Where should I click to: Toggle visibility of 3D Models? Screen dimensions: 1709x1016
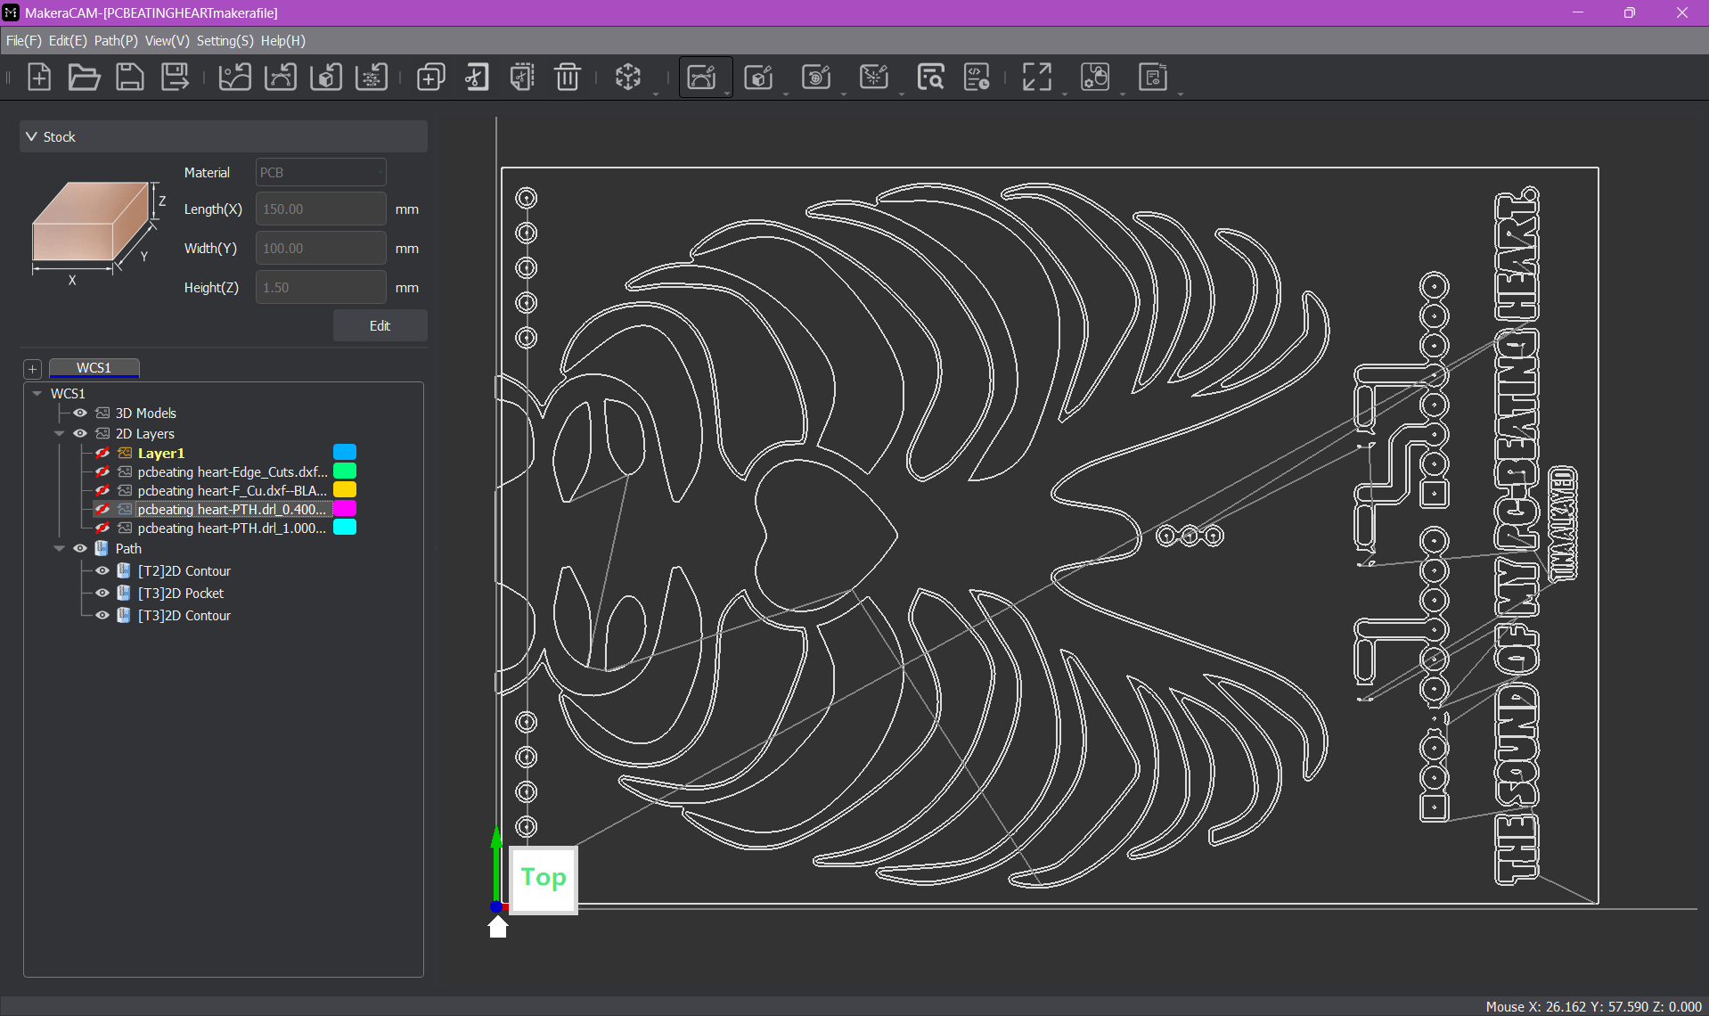pos(80,414)
